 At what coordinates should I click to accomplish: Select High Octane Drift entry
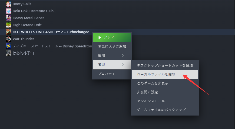pos(27,25)
